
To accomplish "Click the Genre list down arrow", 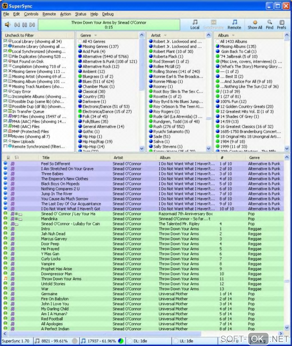I will click(x=142, y=148).
